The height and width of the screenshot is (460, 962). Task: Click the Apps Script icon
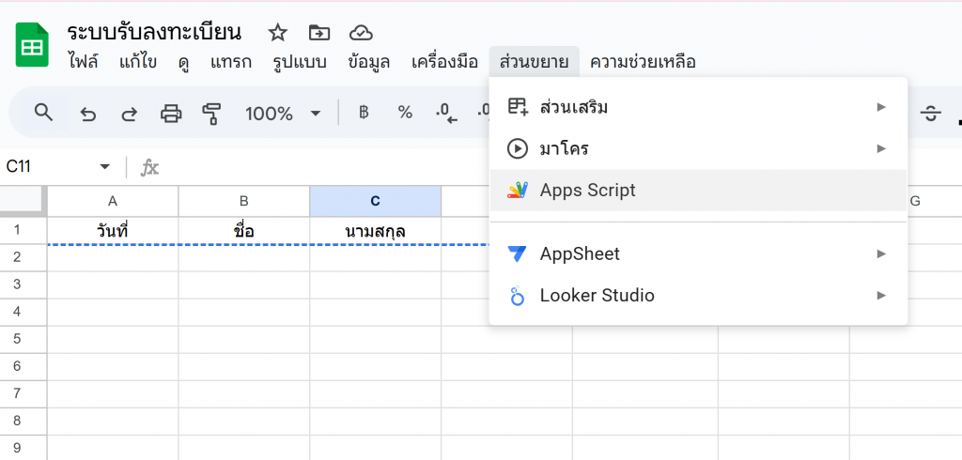(518, 191)
